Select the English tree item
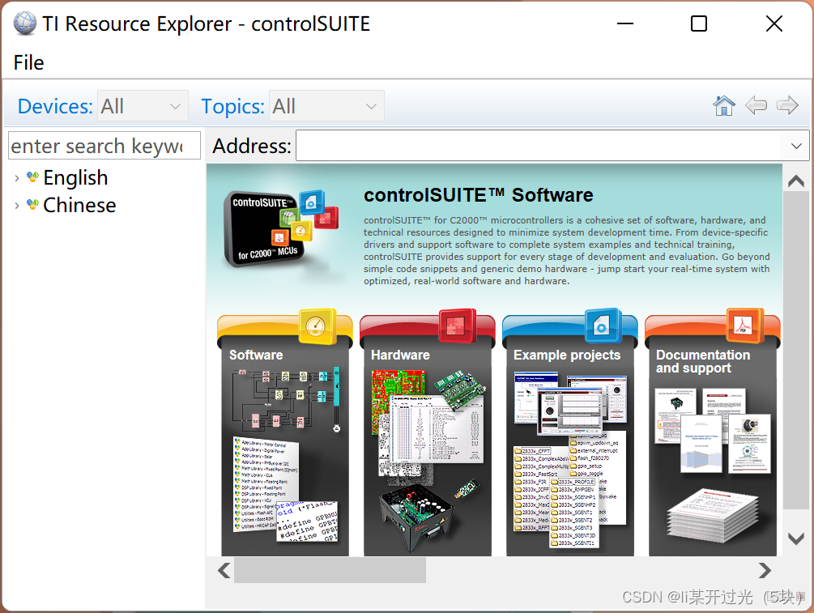The width and height of the screenshot is (814, 613). pos(75,177)
